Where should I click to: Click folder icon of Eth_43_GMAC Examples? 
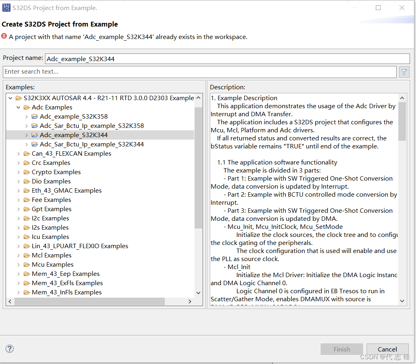coord(27,190)
